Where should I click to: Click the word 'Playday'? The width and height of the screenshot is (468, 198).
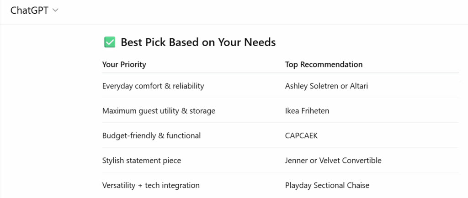click(x=299, y=185)
